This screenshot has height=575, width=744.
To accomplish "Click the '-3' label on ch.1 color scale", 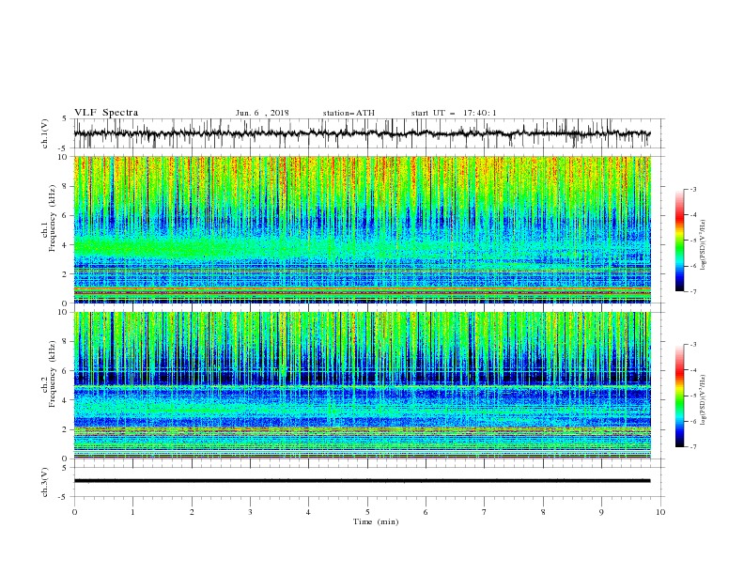I will [x=692, y=189].
